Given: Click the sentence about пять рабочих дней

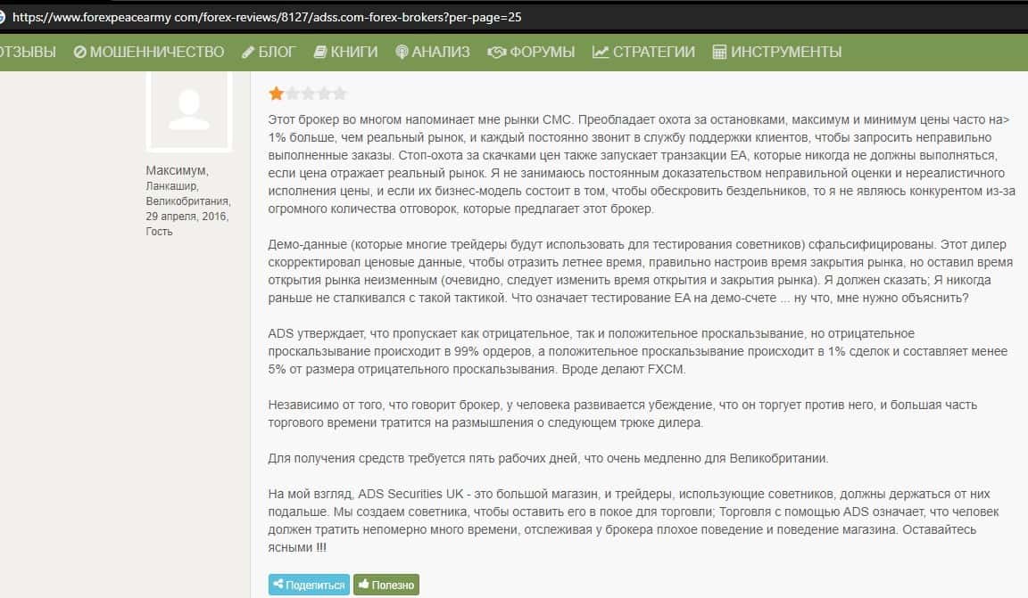Looking at the screenshot, I should 548,458.
